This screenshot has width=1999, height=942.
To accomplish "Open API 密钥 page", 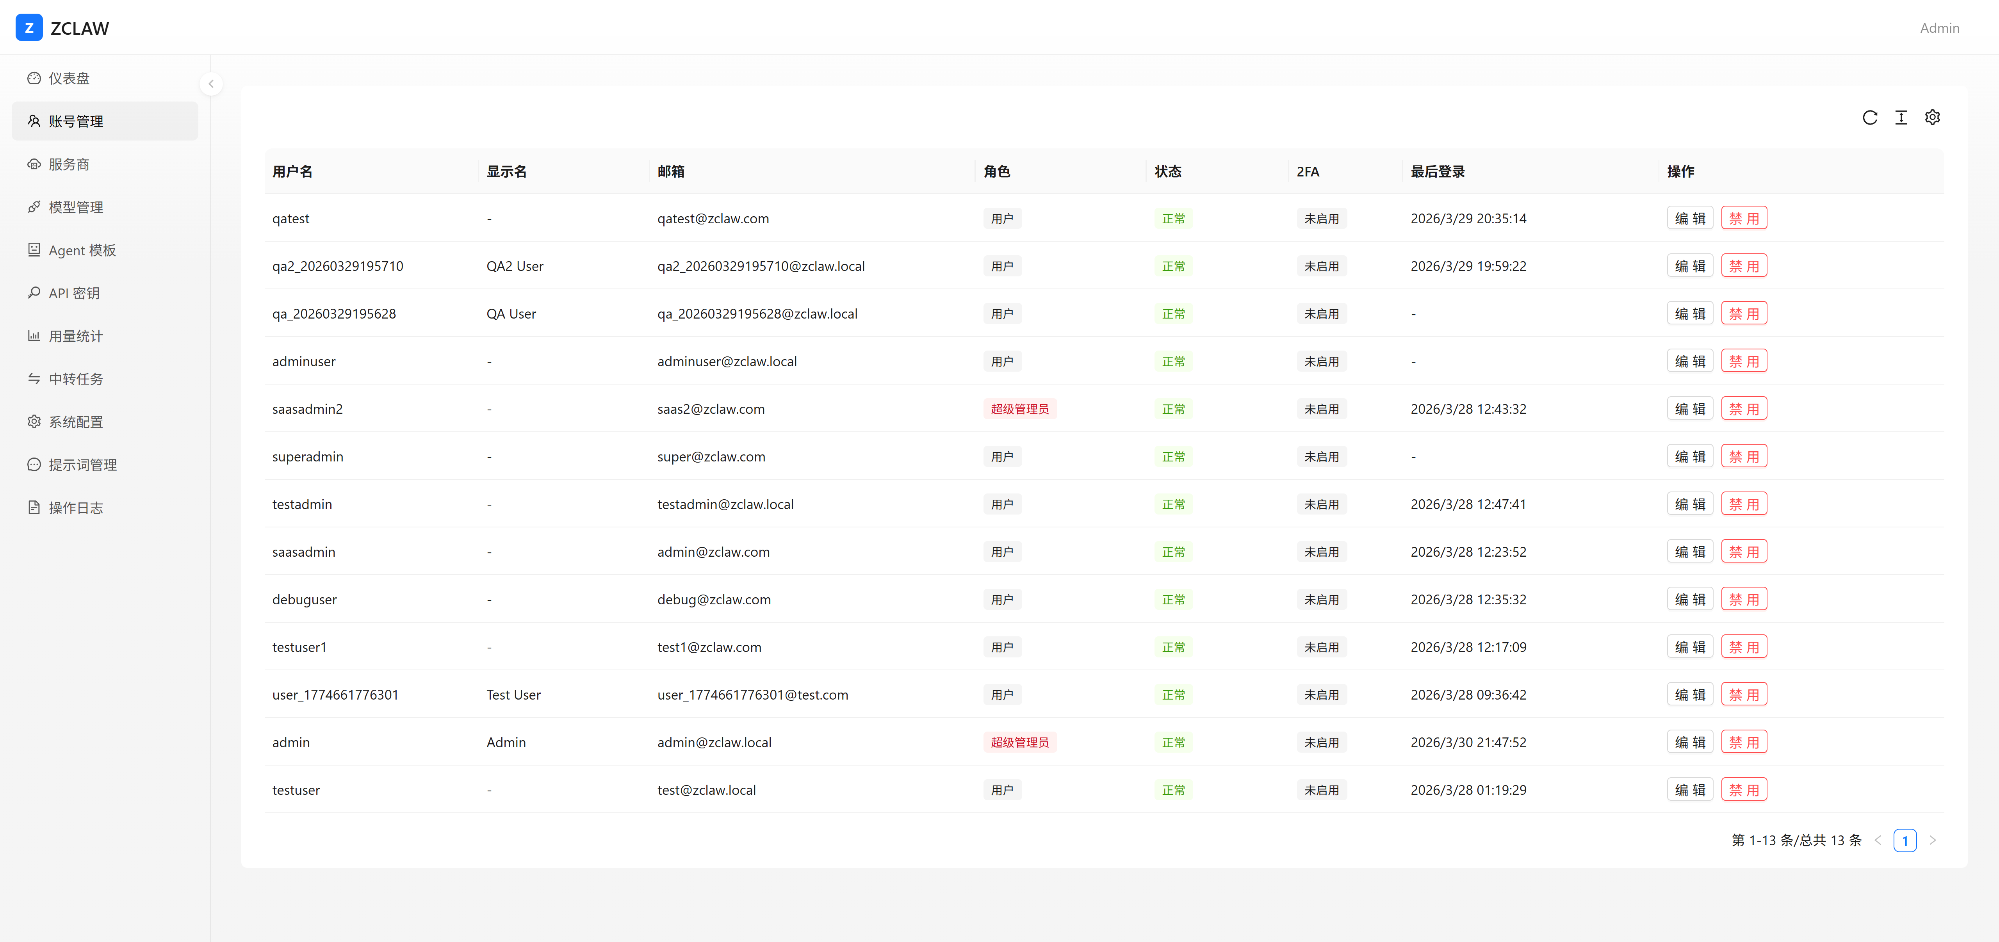I will (74, 293).
